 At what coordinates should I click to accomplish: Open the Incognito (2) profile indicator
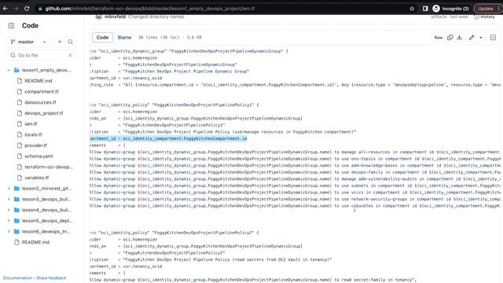450,9
